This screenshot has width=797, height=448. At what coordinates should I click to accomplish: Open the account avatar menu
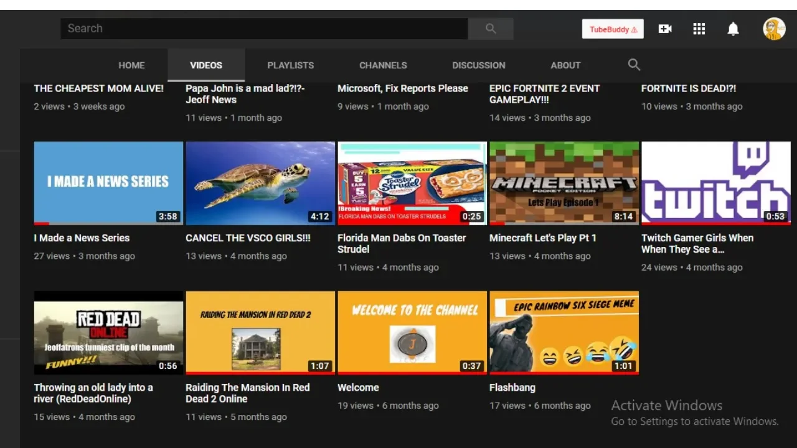[774, 29]
